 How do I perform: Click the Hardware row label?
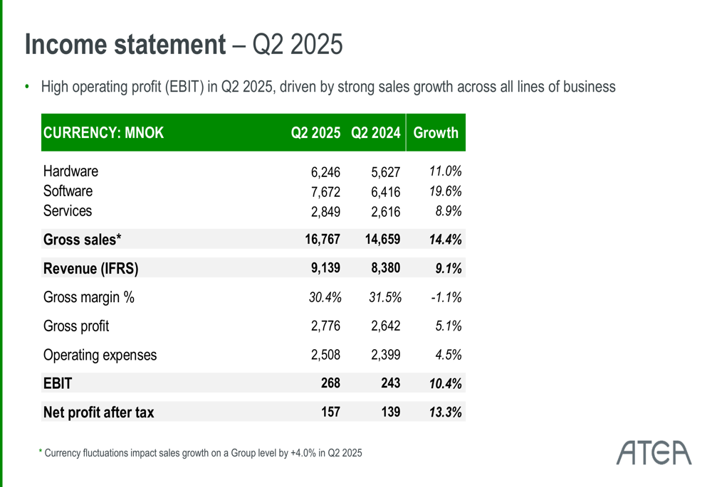[70, 171]
